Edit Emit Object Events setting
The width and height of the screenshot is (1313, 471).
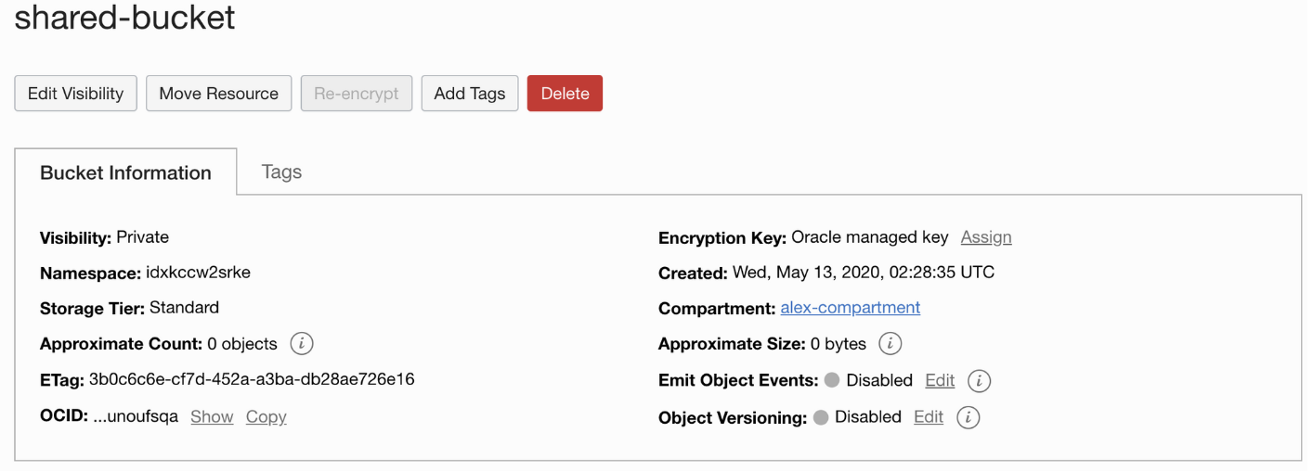tap(940, 380)
